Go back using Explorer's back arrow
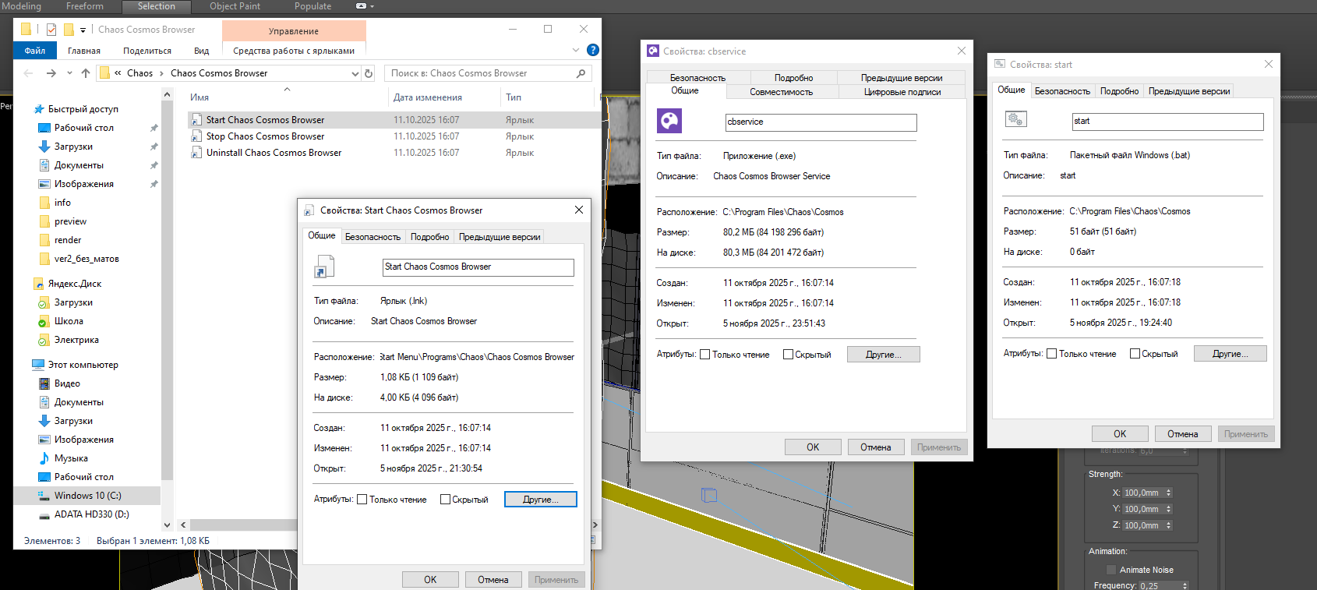Screen dimensions: 1317x590 pyautogui.click(x=28, y=73)
